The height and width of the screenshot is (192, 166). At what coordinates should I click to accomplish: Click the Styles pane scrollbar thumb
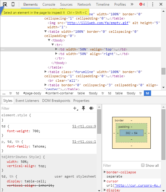click(99, 121)
